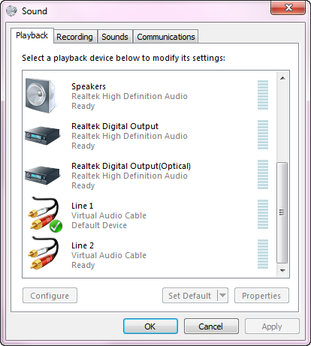Click the green default-device checkmark badge

[x=56, y=227]
